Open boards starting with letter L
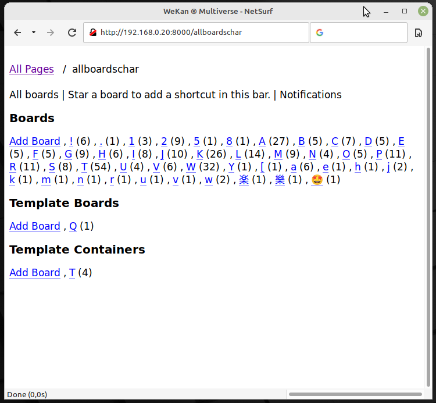The width and height of the screenshot is (436, 403). pyautogui.click(x=238, y=154)
